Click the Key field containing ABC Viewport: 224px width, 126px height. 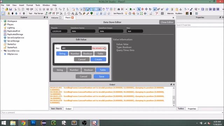click(x=76, y=48)
